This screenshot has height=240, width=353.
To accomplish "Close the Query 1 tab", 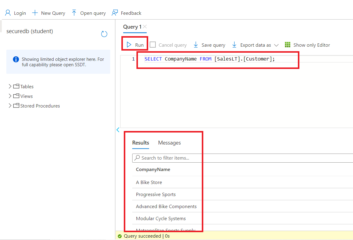I will pos(145,27).
